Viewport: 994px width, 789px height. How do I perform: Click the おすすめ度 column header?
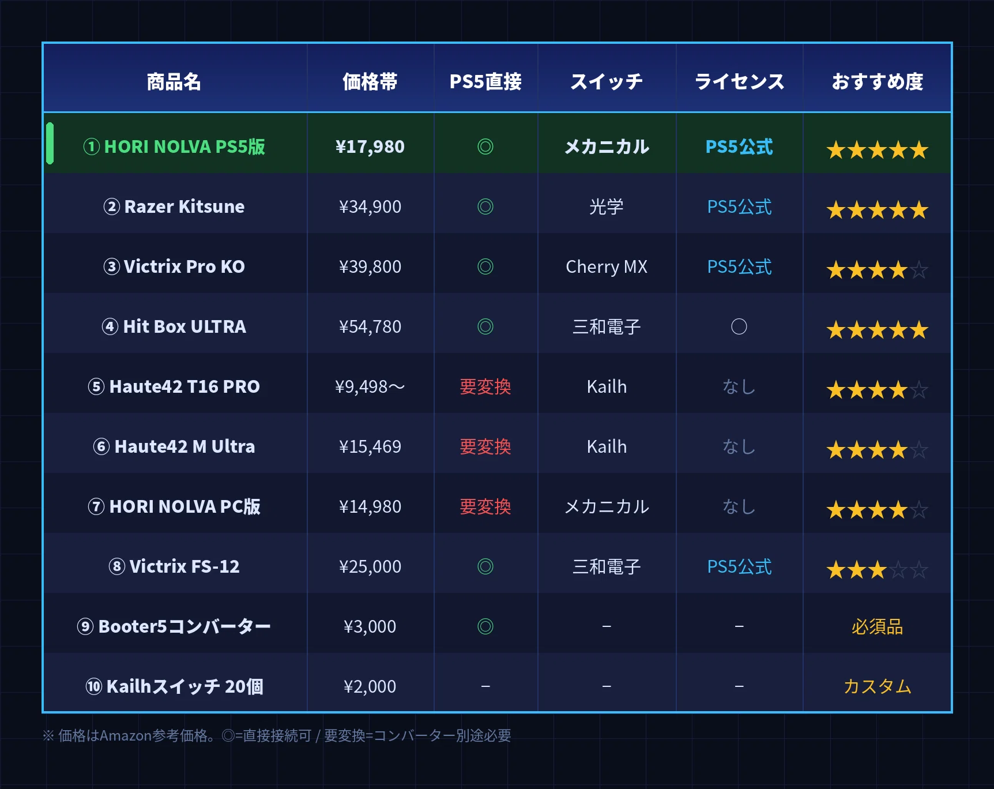(877, 82)
